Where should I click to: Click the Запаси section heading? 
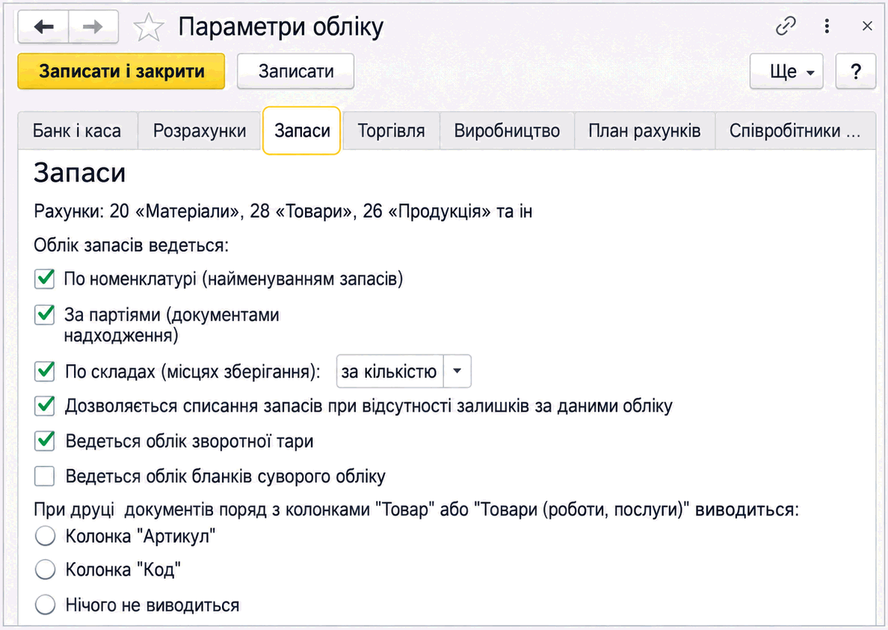pos(79,172)
